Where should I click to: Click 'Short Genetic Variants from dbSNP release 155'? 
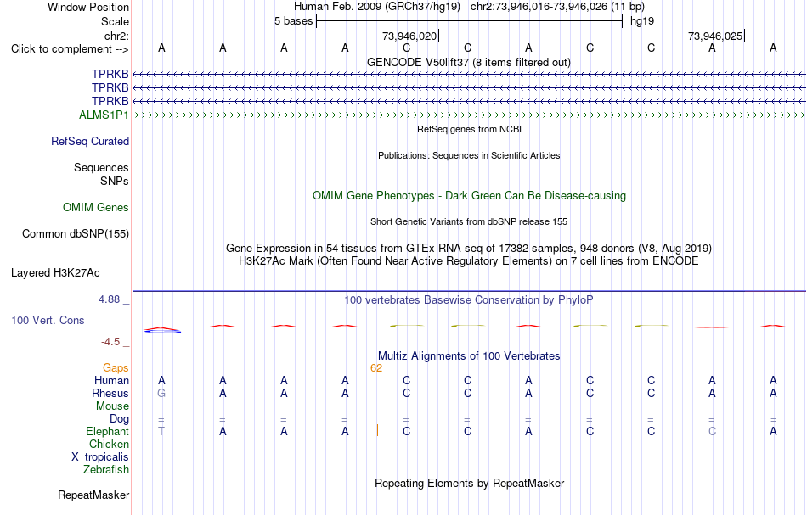tap(469, 221)
